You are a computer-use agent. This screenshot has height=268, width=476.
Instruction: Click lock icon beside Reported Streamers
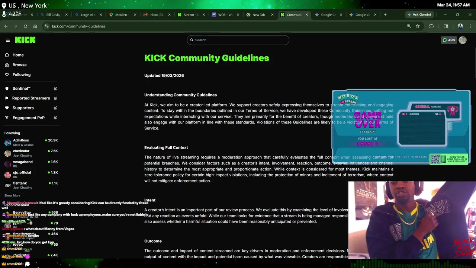[x=55, y=98]
